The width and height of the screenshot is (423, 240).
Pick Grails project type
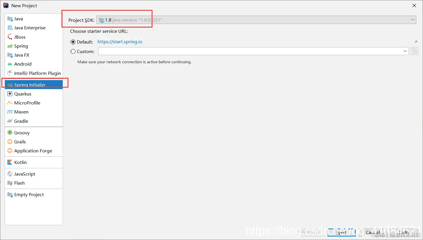coord(34,142)
